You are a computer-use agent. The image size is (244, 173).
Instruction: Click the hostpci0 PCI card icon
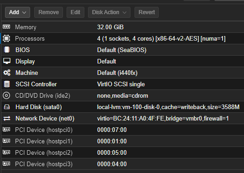[6, 130]
